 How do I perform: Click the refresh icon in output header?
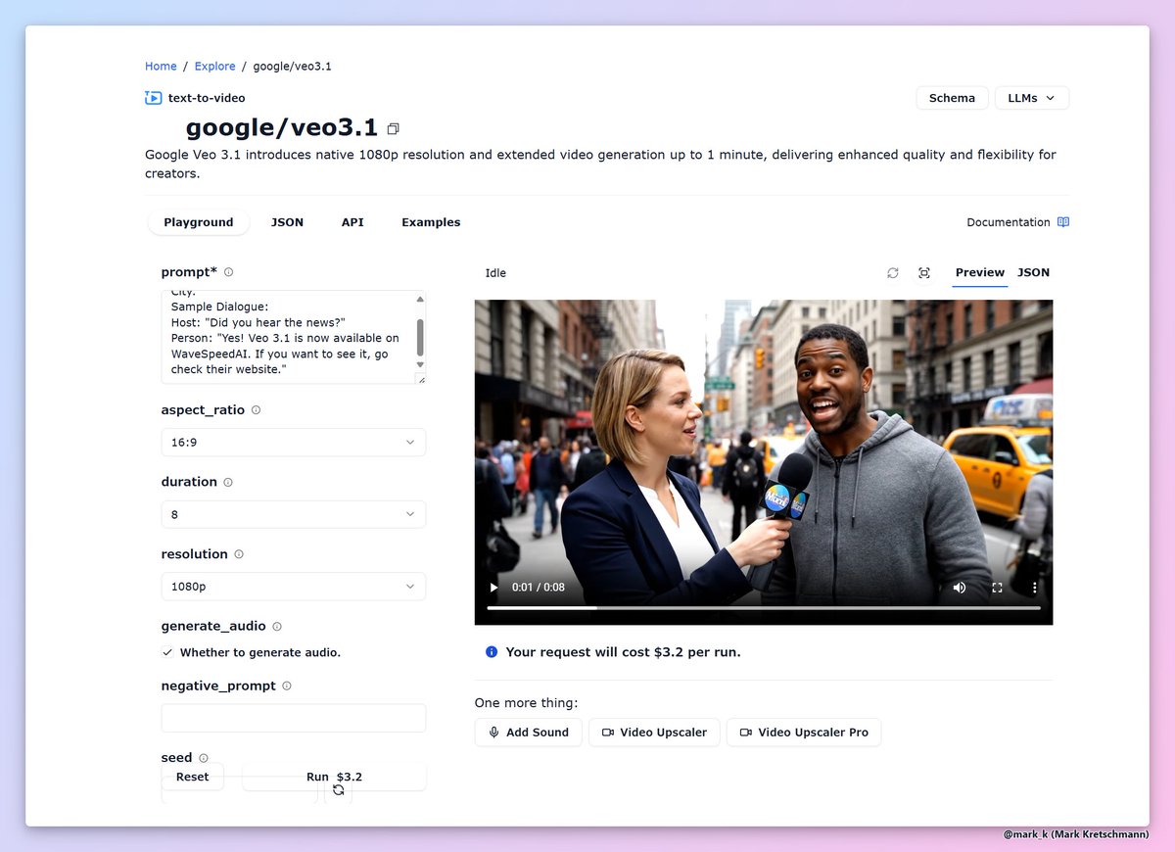[x=893, y=273]
